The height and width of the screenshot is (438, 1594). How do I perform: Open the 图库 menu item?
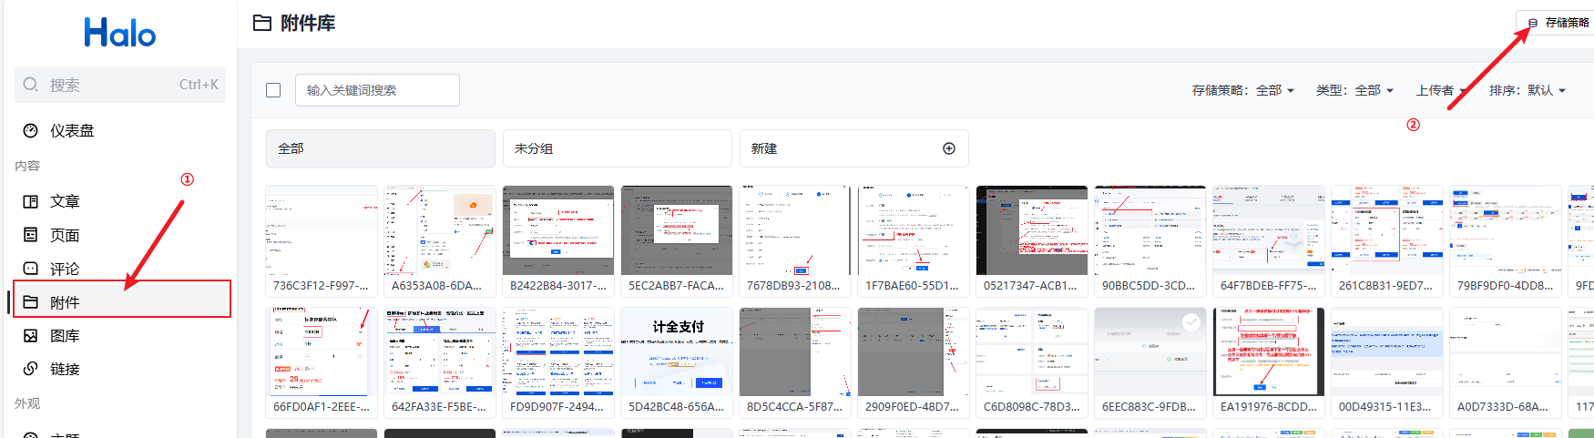120,336
